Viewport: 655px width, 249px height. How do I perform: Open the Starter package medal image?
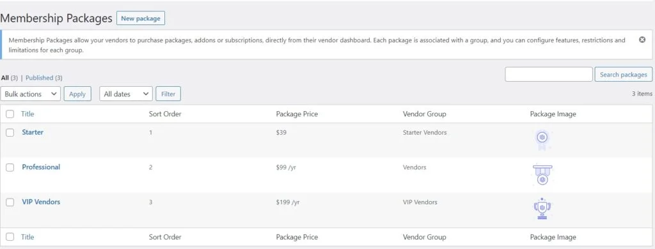pos(542,140)
